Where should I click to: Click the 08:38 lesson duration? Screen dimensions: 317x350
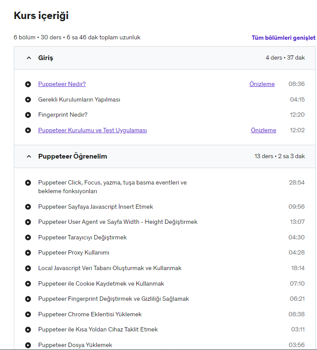pos(296,314)
